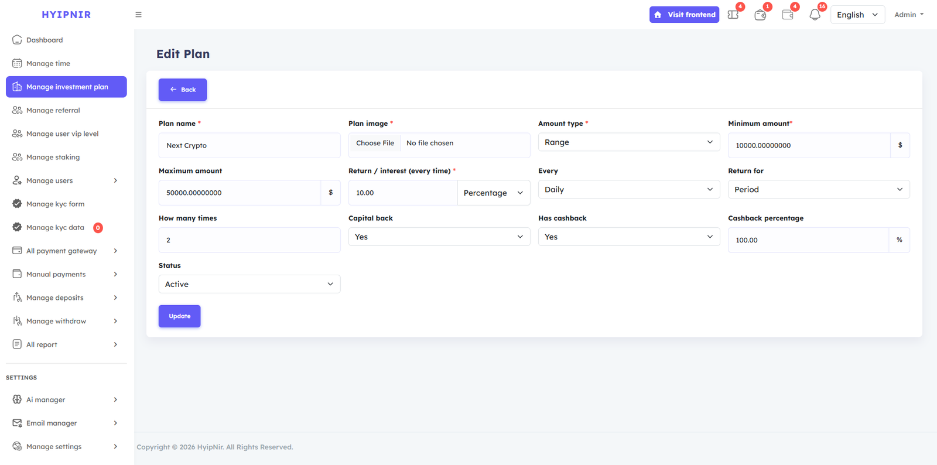Click the Choose File button for Plan image
Screen dimensions: 937x465
tap(375, 143)
